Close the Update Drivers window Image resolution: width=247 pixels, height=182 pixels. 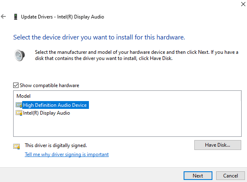coord(243,4)
